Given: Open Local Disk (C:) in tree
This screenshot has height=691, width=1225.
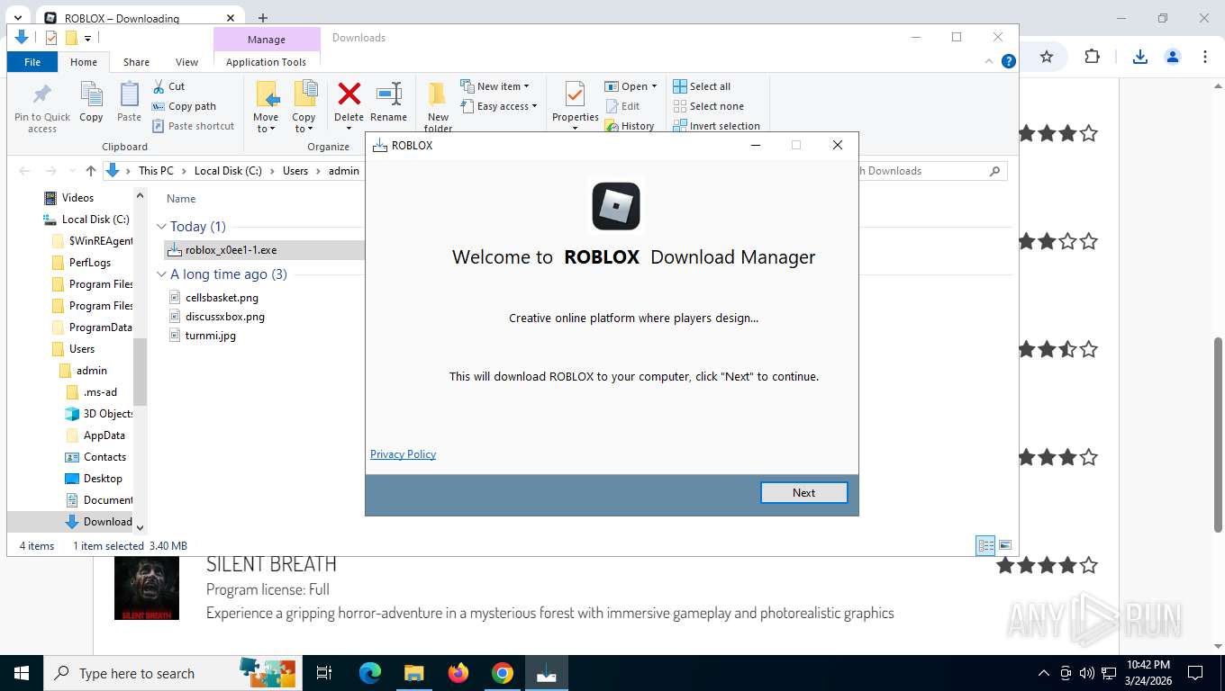Looking at the screenshot, I should [x=95, y=220].
